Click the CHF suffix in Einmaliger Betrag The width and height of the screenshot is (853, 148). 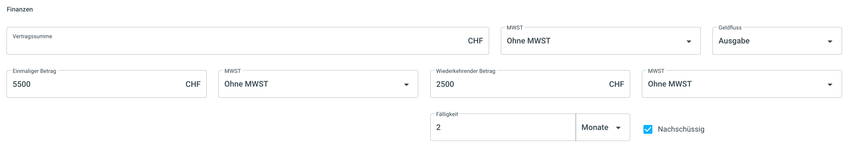(x=193, y=84)
